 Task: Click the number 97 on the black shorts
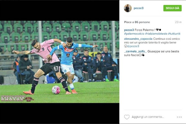tap(56, 68)
